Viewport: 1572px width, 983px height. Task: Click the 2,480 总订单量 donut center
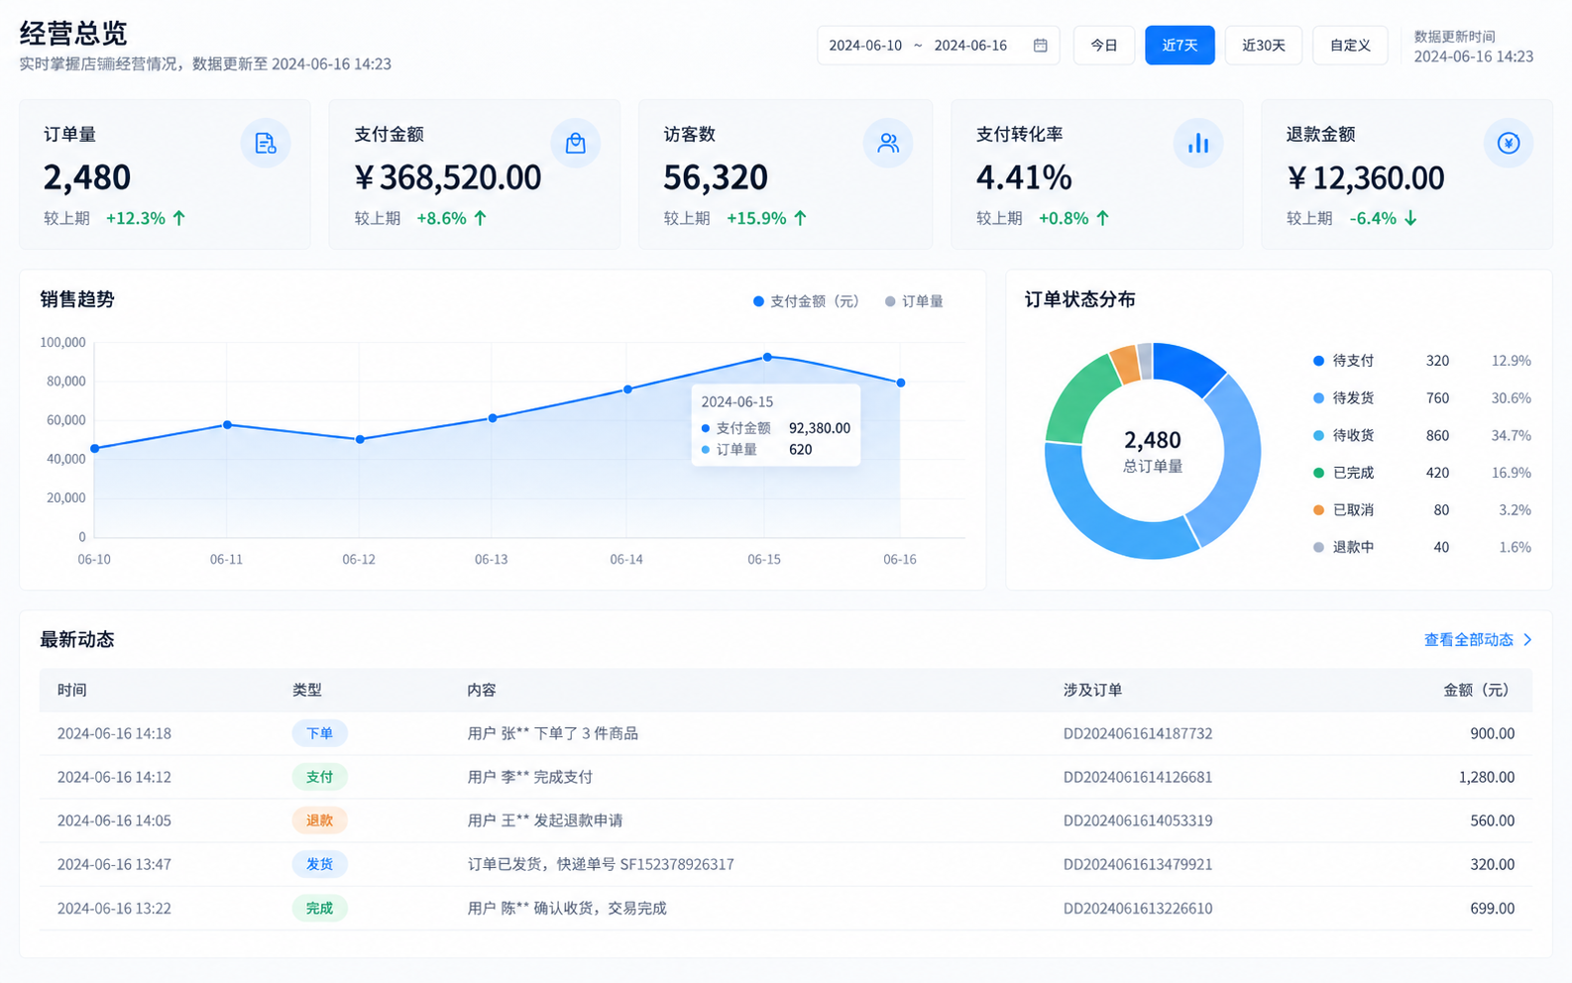click(x=1153, y=451)
